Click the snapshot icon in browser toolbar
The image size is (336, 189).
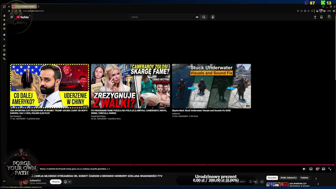(x=301, y=11)
